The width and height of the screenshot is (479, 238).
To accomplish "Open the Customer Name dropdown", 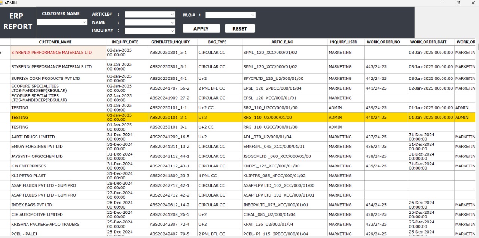I will click(x=62, y=22).
